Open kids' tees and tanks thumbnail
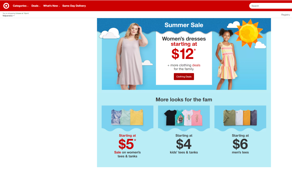Viewport: 292px width, 175px height. (x=184, y=117)
